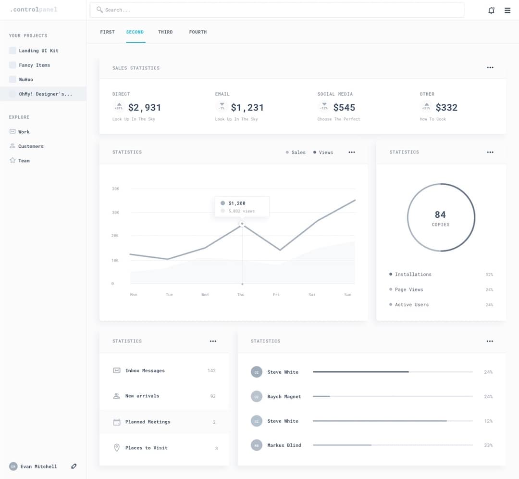Switch to the THIRD tab
519x479 pixels.
pyautogui.click(x=165, y=32)
